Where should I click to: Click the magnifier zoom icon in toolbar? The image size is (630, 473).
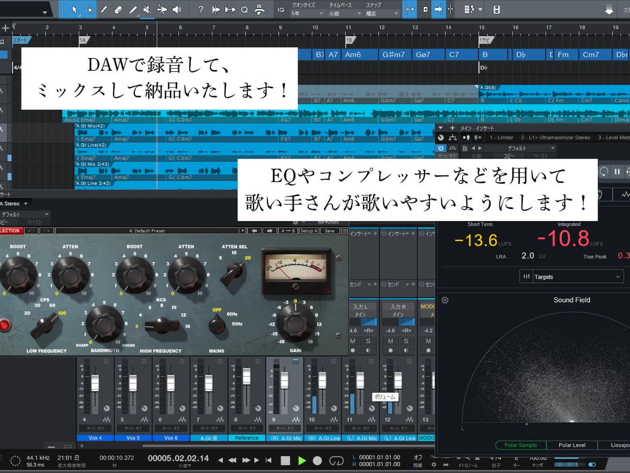244,9
